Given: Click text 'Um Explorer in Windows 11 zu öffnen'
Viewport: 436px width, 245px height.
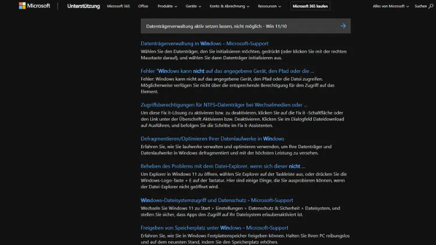Looking at the screenshot, I should 180,174.
